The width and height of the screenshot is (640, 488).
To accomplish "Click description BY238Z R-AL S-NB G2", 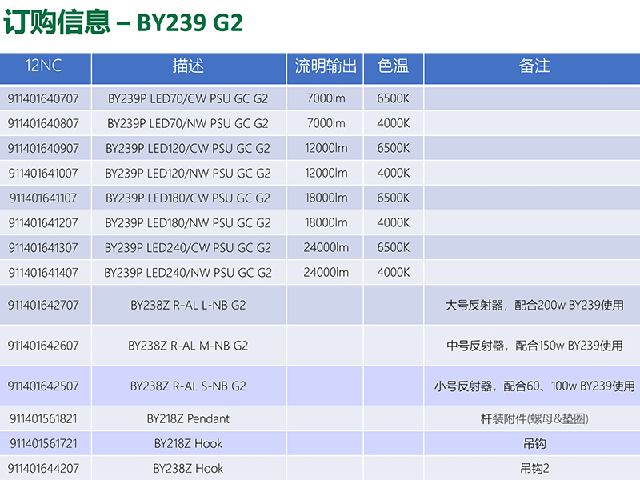I will tap(188, 386).
